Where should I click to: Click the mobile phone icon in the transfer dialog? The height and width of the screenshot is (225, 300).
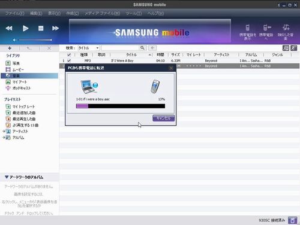(x=155, y=87)
